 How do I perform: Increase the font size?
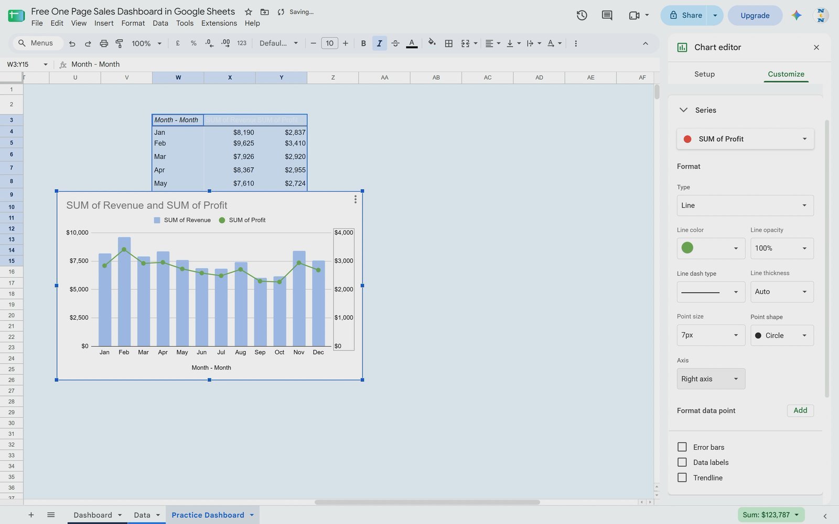pyautogui.click(x=345, y=43)
